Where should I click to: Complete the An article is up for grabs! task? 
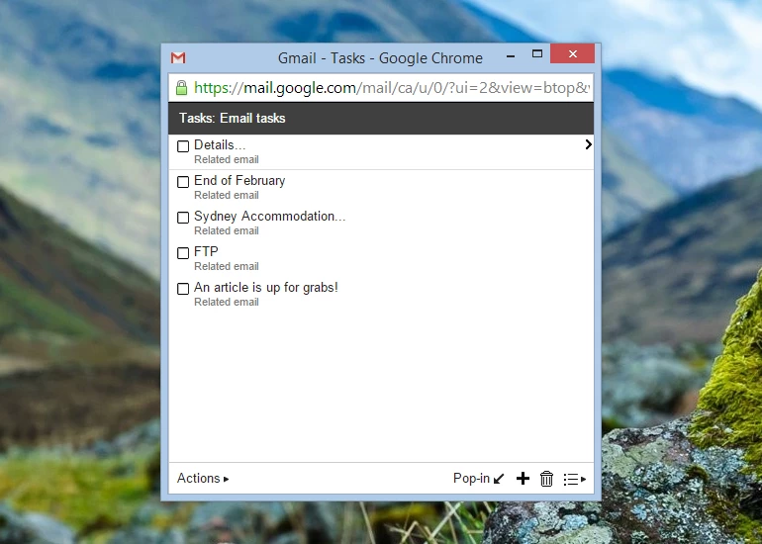[183, 289]
